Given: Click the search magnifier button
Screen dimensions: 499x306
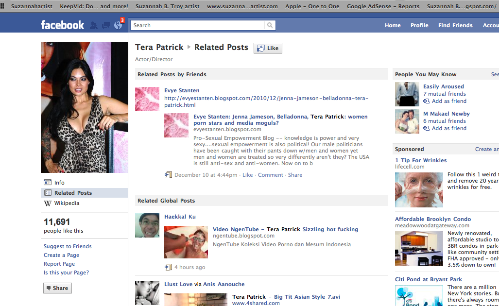Looking at the screenshot, I should 270,25.
